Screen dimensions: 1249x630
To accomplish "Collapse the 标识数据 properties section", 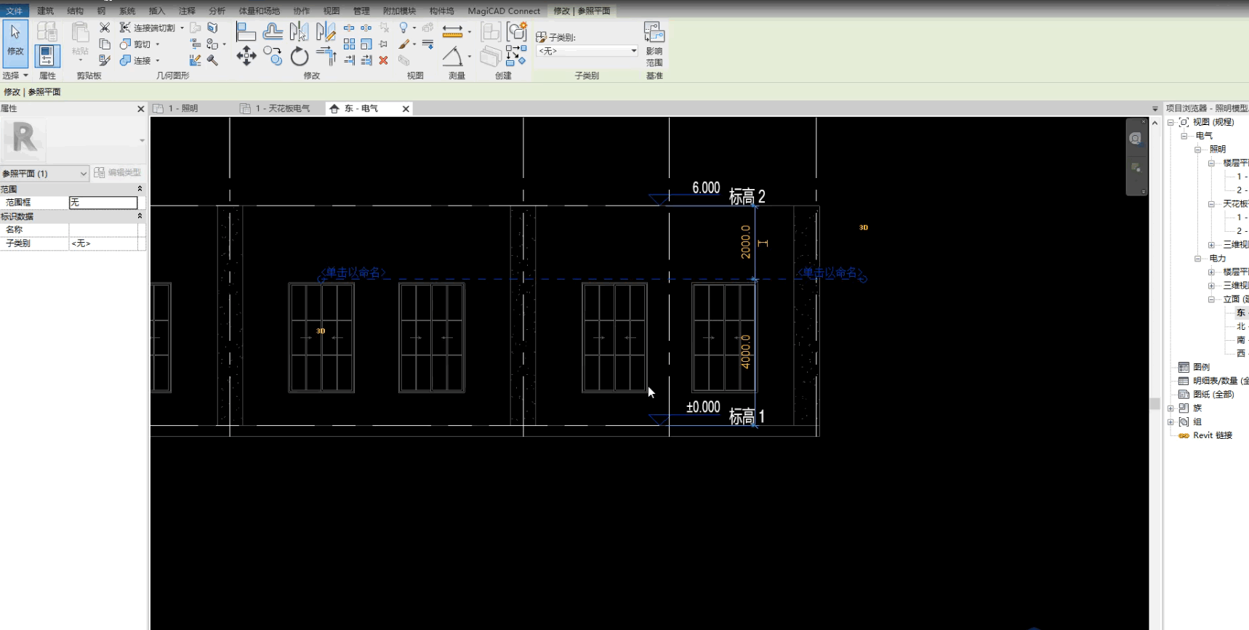I will [140, 216].
